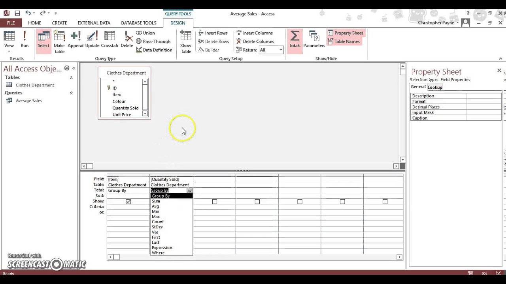This screenshot has width=506, height=284.
Task: Switch to the EXTERNAL DATA tab
Action: click(94, 23)
